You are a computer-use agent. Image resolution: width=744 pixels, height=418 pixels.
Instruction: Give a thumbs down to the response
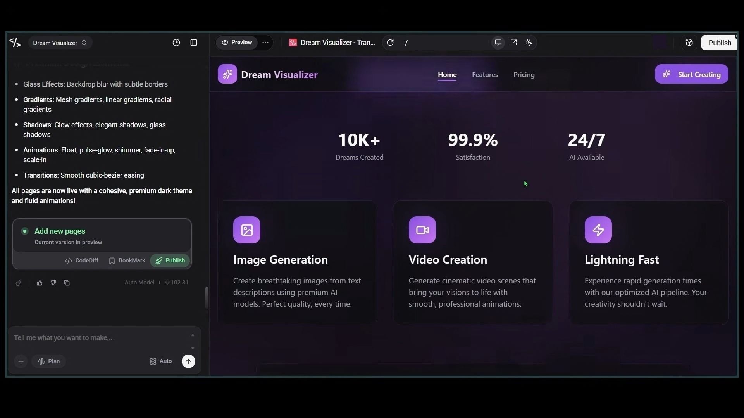pyautogui.click(x=53, y=283)
